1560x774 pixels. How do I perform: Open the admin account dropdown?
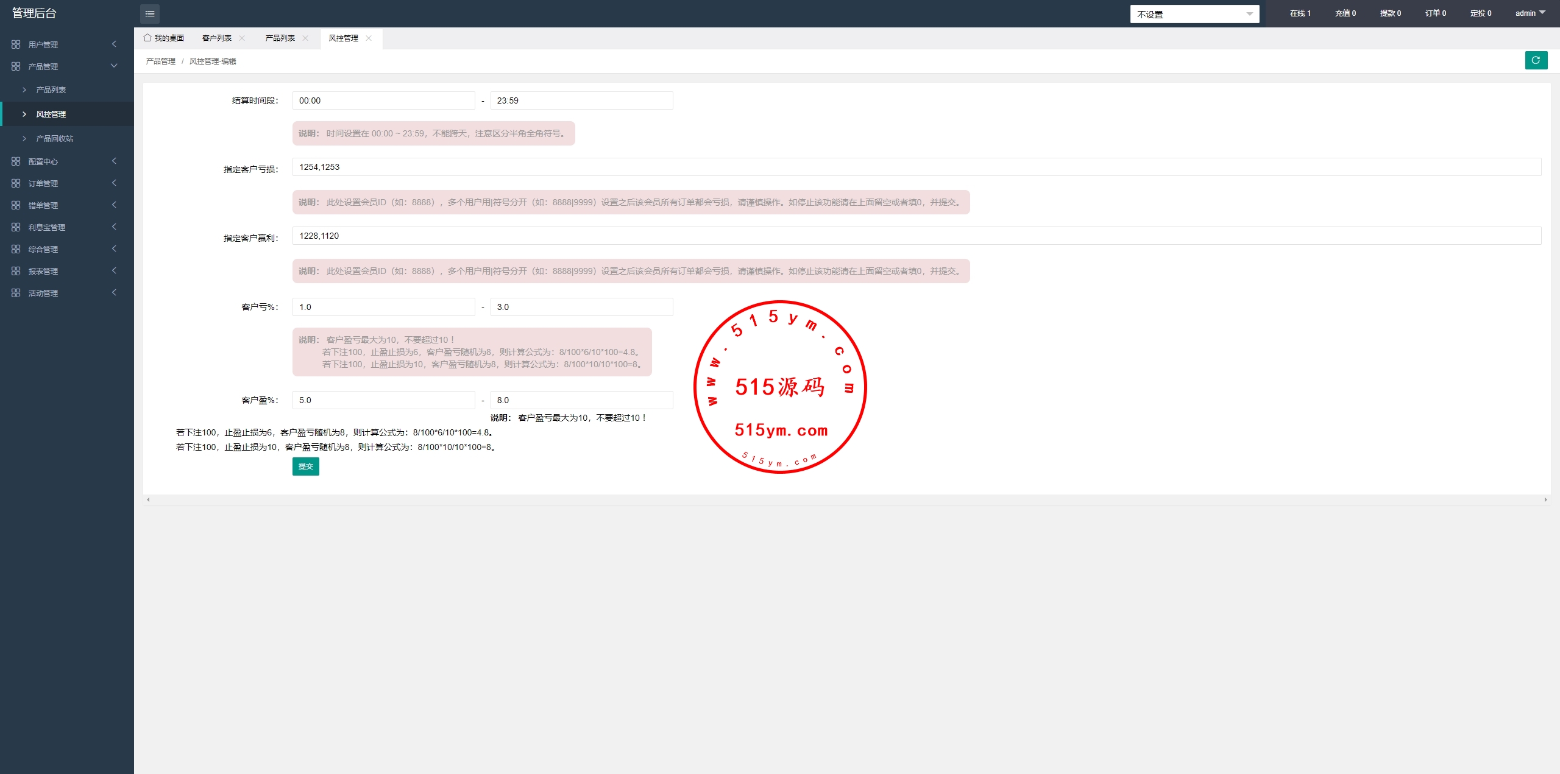click(1530, 13)
